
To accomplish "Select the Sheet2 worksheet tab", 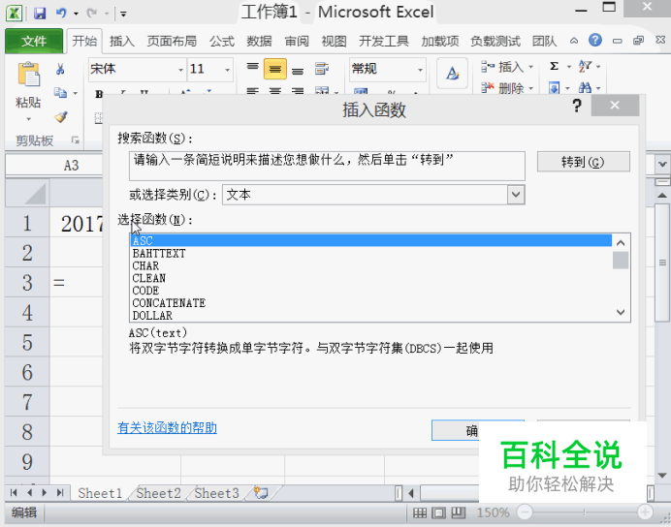I will [x=158, y=493].
